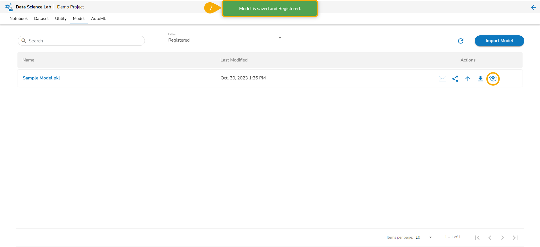Click the Oct, 30, 2023 1:36 PM cell
The image size is (540, 247).
pos(243,78)
